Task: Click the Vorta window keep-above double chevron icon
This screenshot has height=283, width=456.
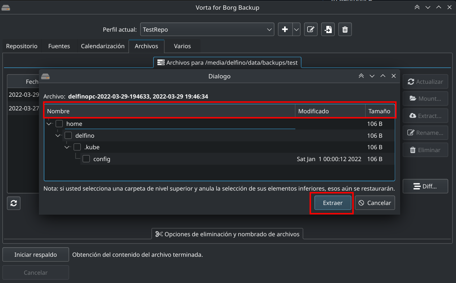Action: click(x=417, y=7)
